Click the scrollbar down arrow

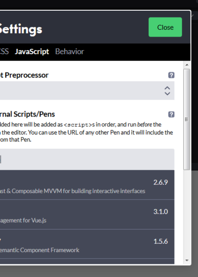[187, 260]
